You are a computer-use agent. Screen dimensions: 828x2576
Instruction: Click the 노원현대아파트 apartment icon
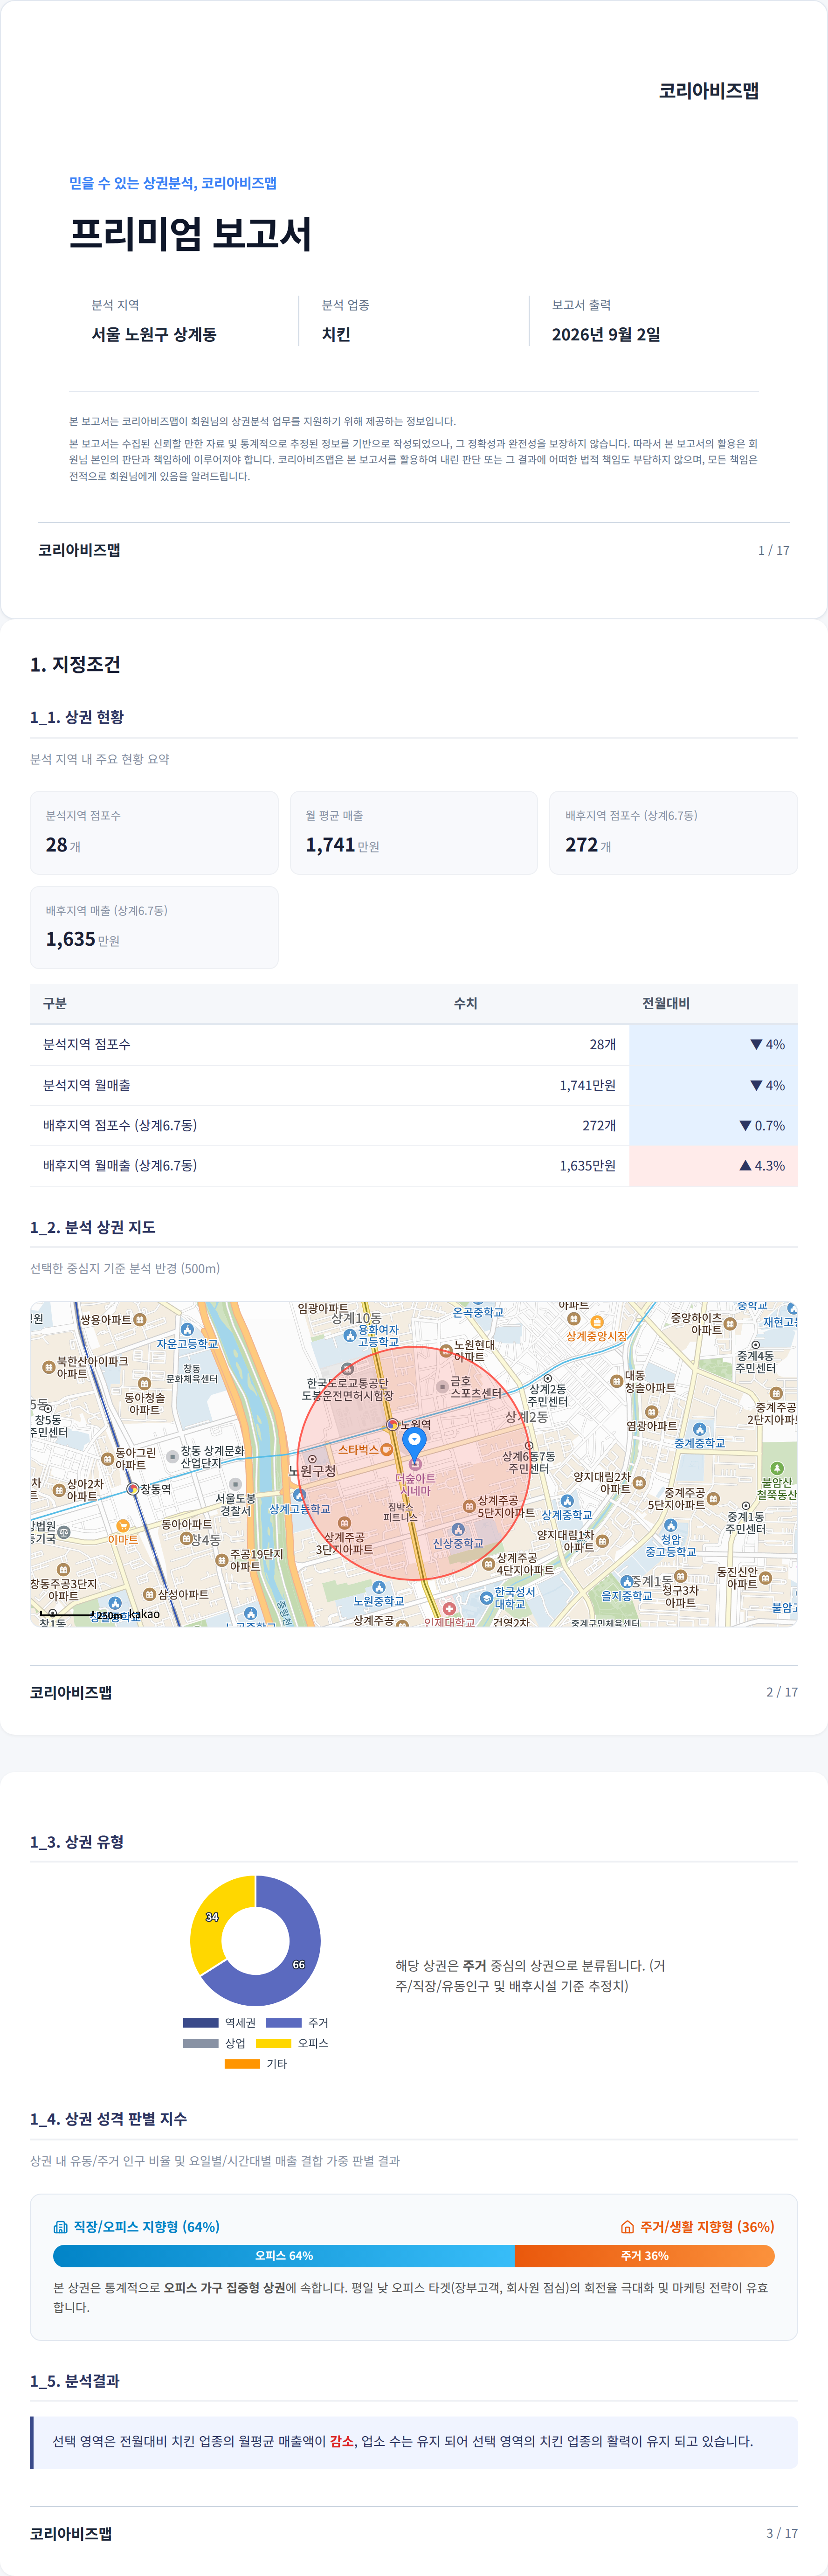click(x=446, y=1351)
